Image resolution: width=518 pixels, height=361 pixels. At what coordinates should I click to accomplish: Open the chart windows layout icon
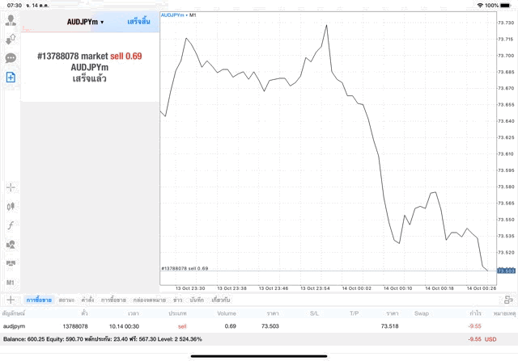click(x=11, y=263)
